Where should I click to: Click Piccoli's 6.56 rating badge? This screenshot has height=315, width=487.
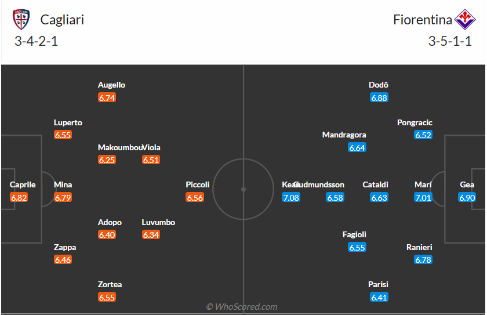(x=195, y=198)
